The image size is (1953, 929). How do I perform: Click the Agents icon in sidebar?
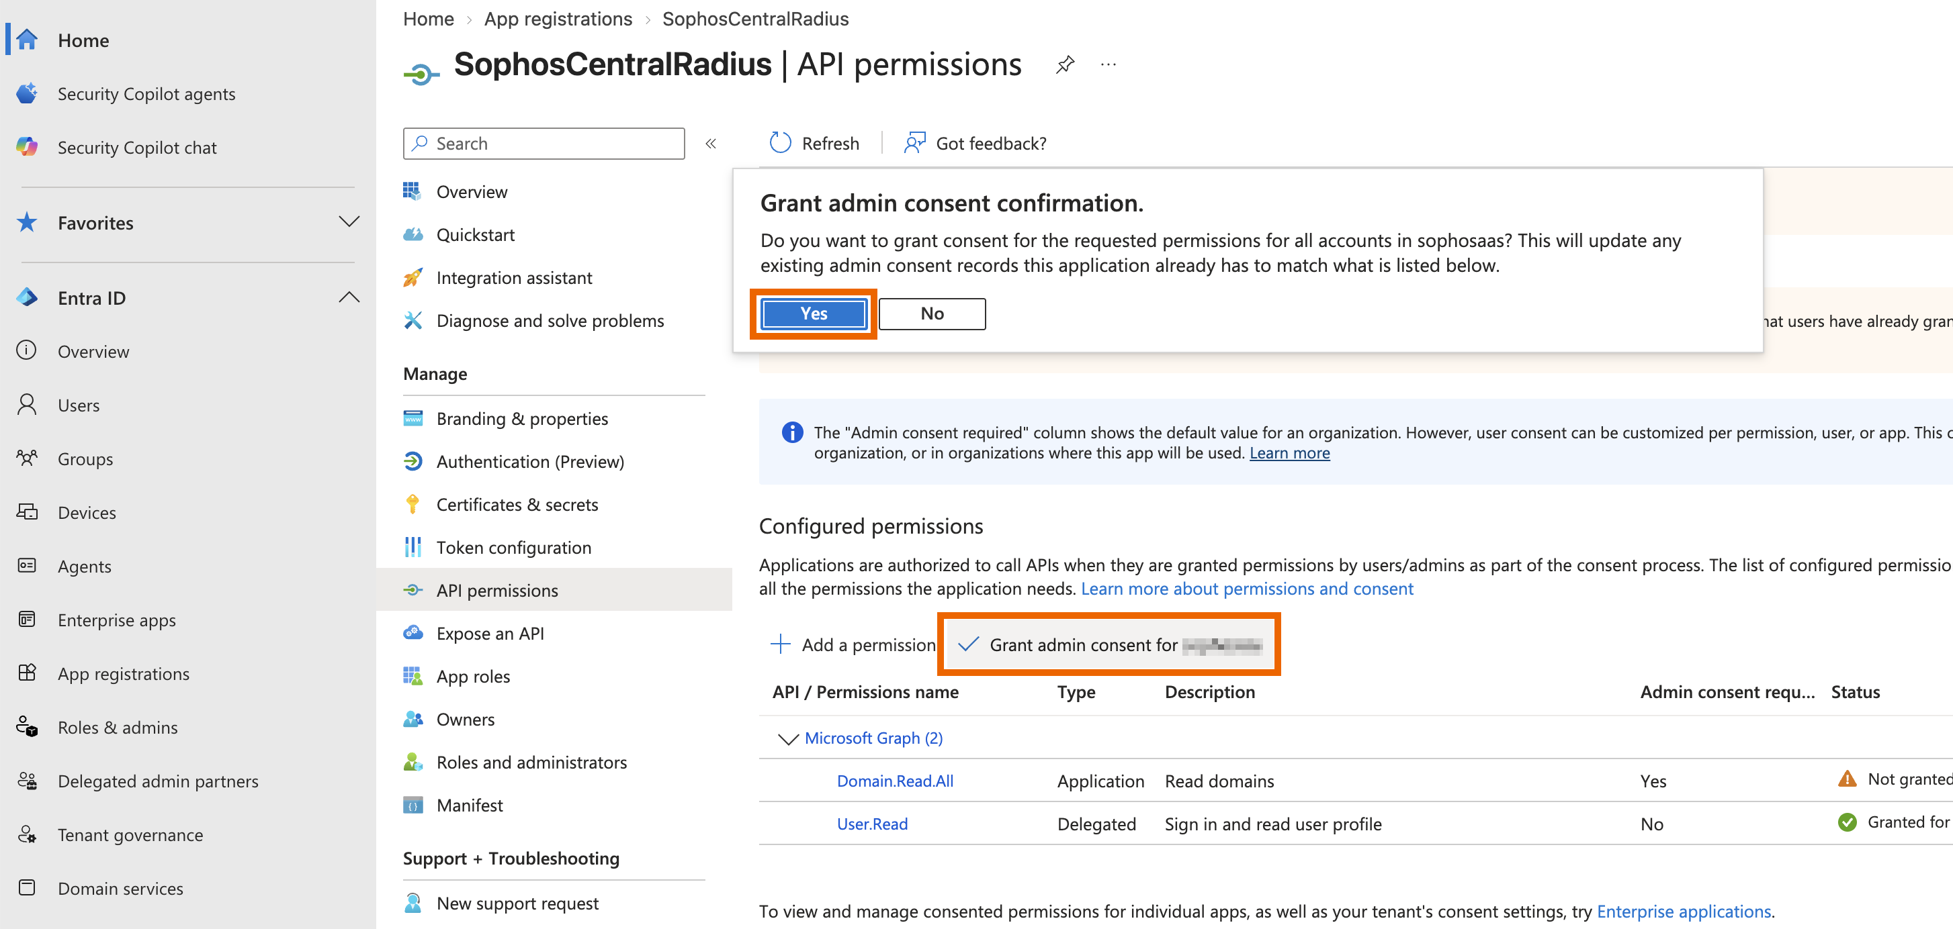(x=28, y=566)
